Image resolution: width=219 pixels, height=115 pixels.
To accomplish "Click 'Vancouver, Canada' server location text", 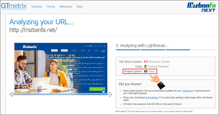I will click(x=159, y=62).
